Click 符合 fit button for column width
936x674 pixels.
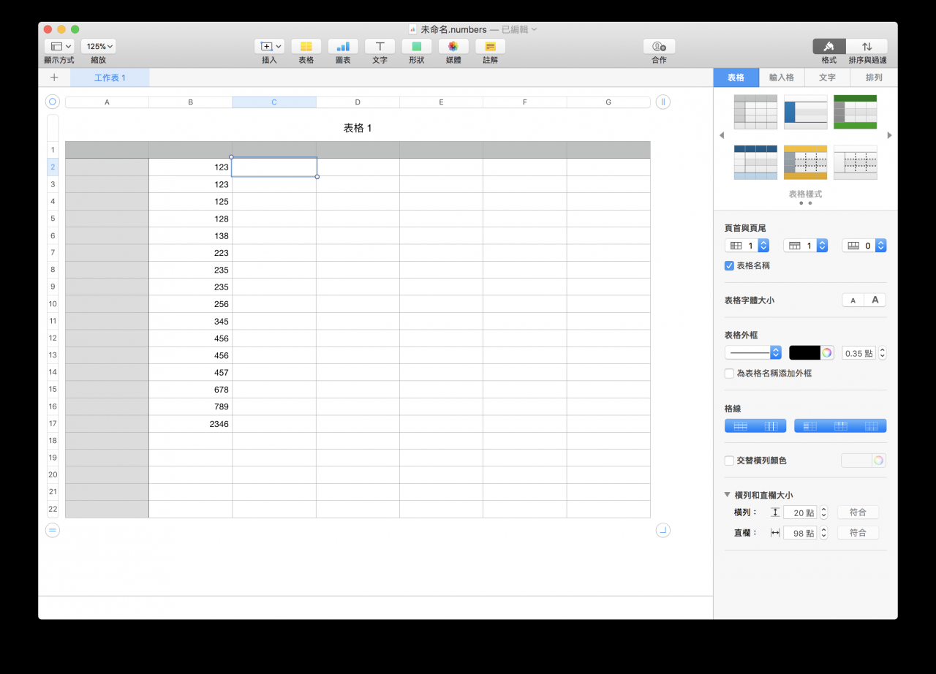858,533
